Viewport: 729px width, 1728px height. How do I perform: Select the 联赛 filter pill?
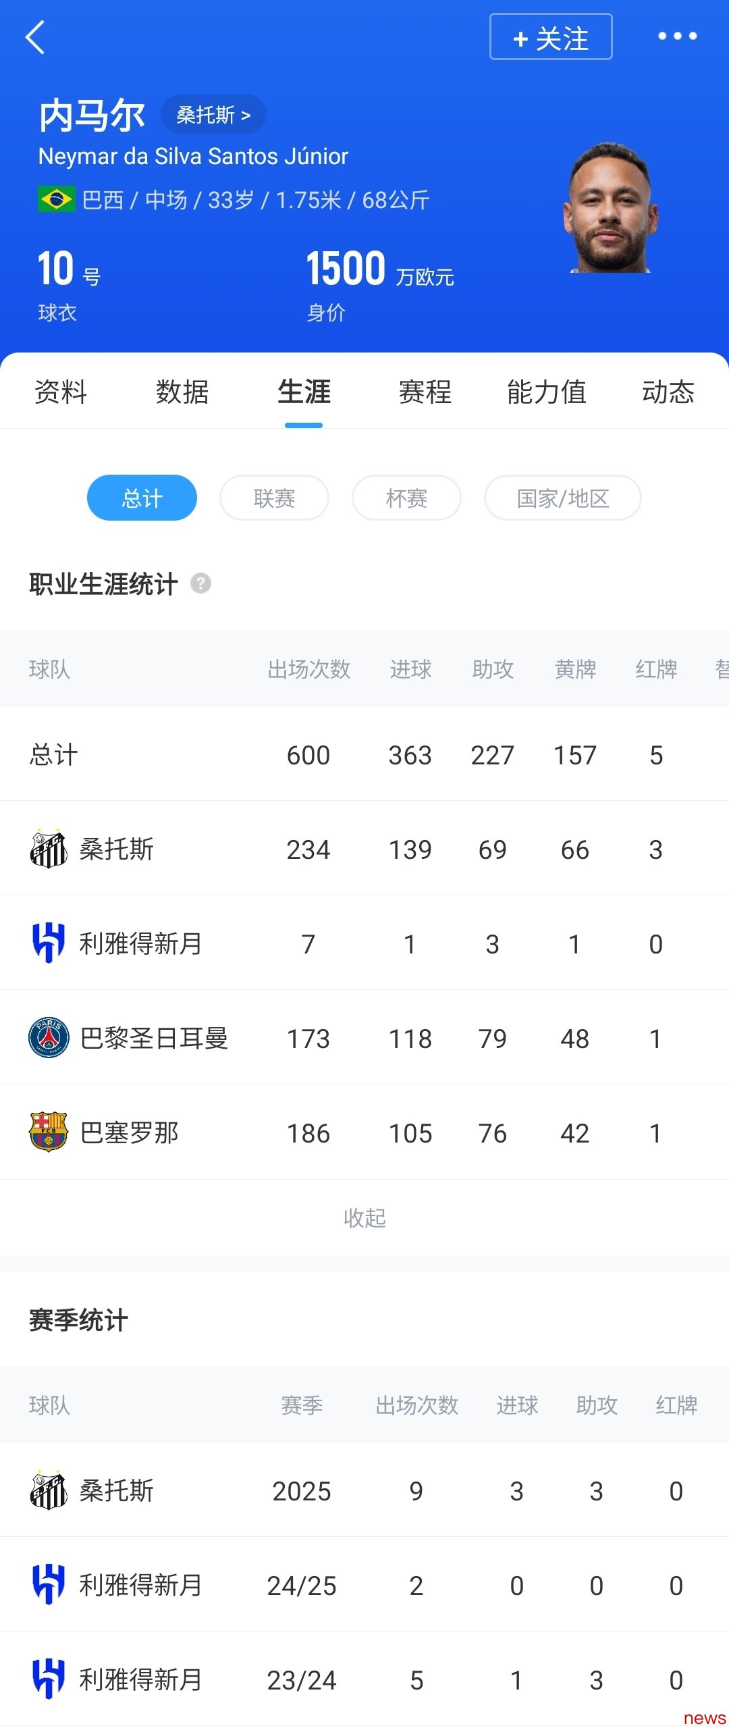(274, 498)
